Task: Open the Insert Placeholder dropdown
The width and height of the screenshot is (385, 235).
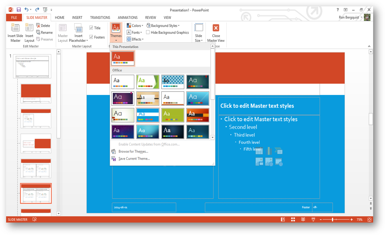Action: coord(79,33)
